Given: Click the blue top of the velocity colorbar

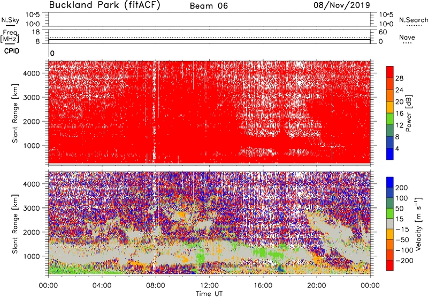Looking at the screenshot, I should pyautogui.click(x=390, y=182).
